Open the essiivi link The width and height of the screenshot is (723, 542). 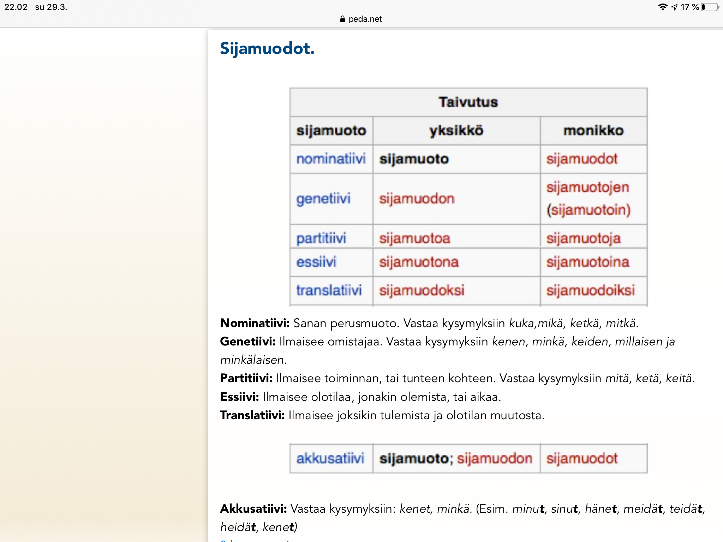316,262
